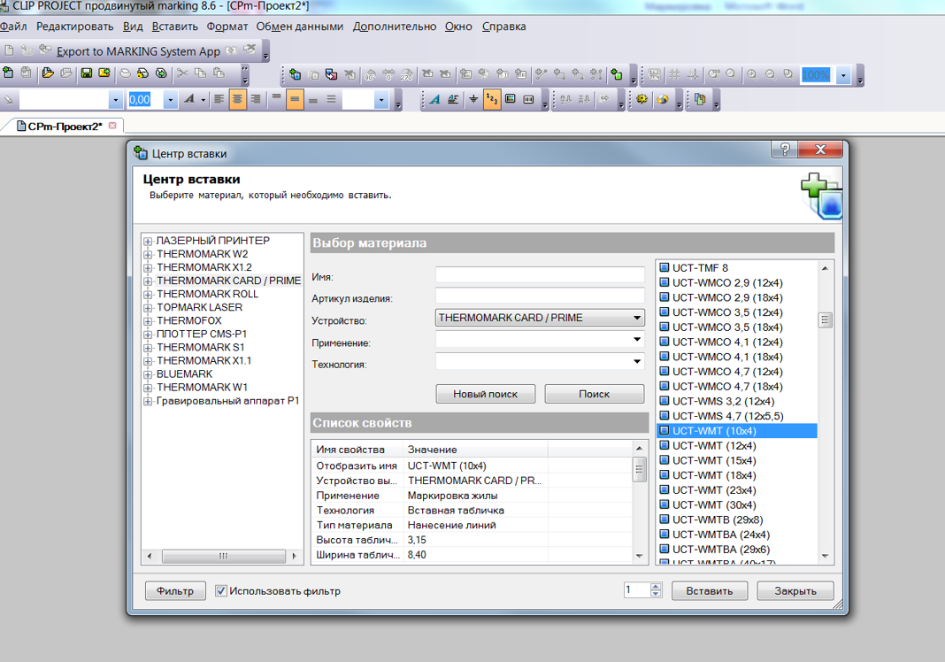This screenshot has width=945, height=662.
Task: Toggle the Vertical middle alignment icon
Action: (295, 99)
